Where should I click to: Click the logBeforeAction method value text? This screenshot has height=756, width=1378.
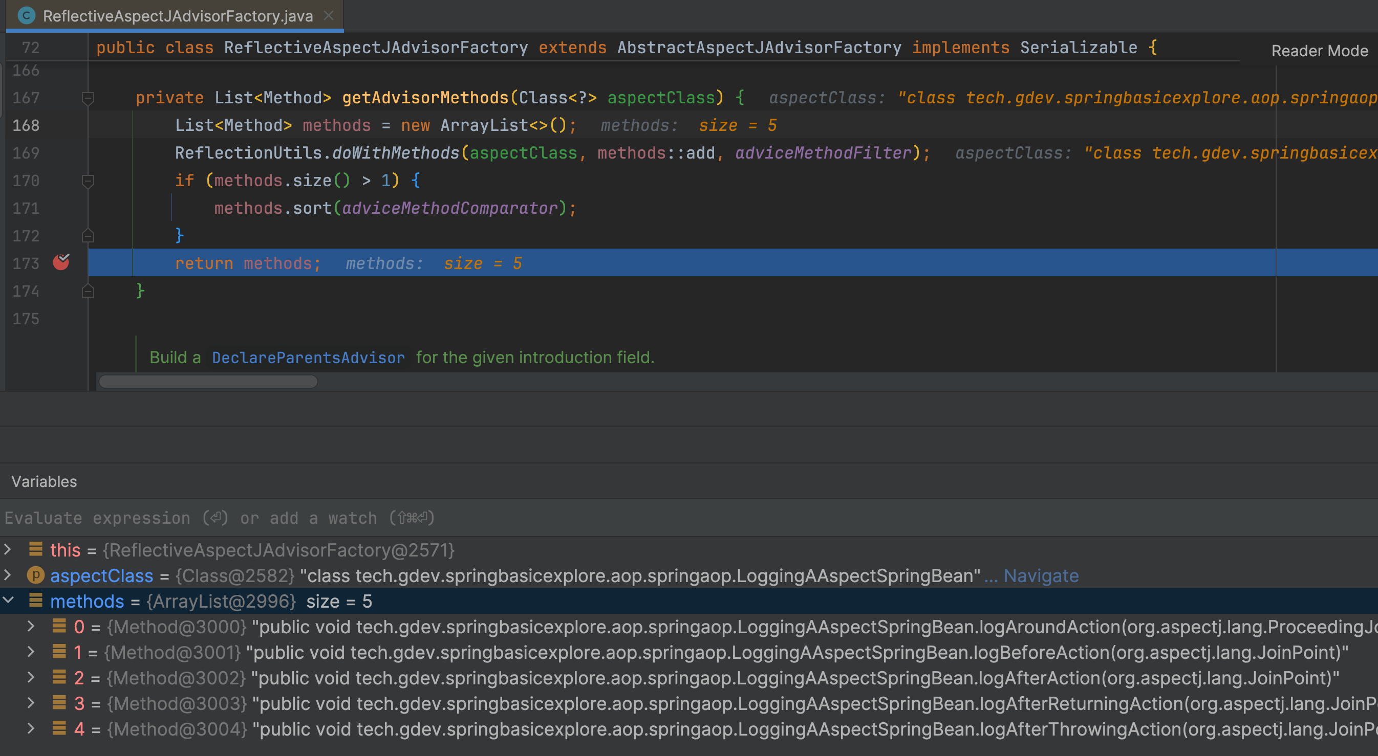pos(797,653)
